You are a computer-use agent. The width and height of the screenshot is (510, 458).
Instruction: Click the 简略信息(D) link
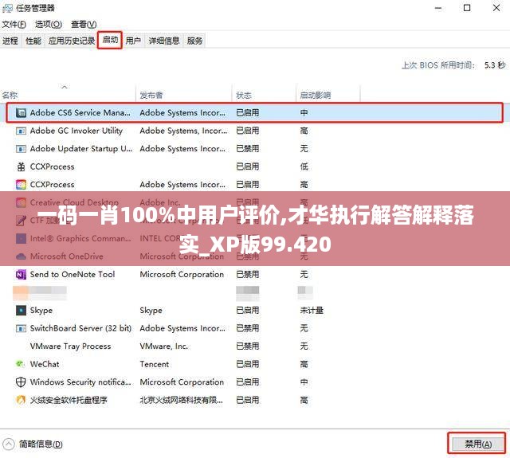(41, 444)
